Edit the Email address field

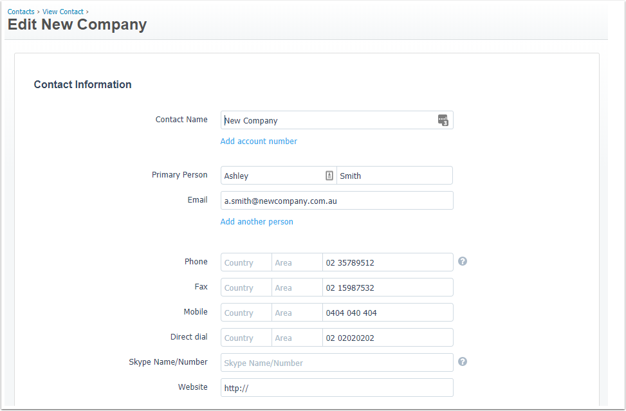337,201
